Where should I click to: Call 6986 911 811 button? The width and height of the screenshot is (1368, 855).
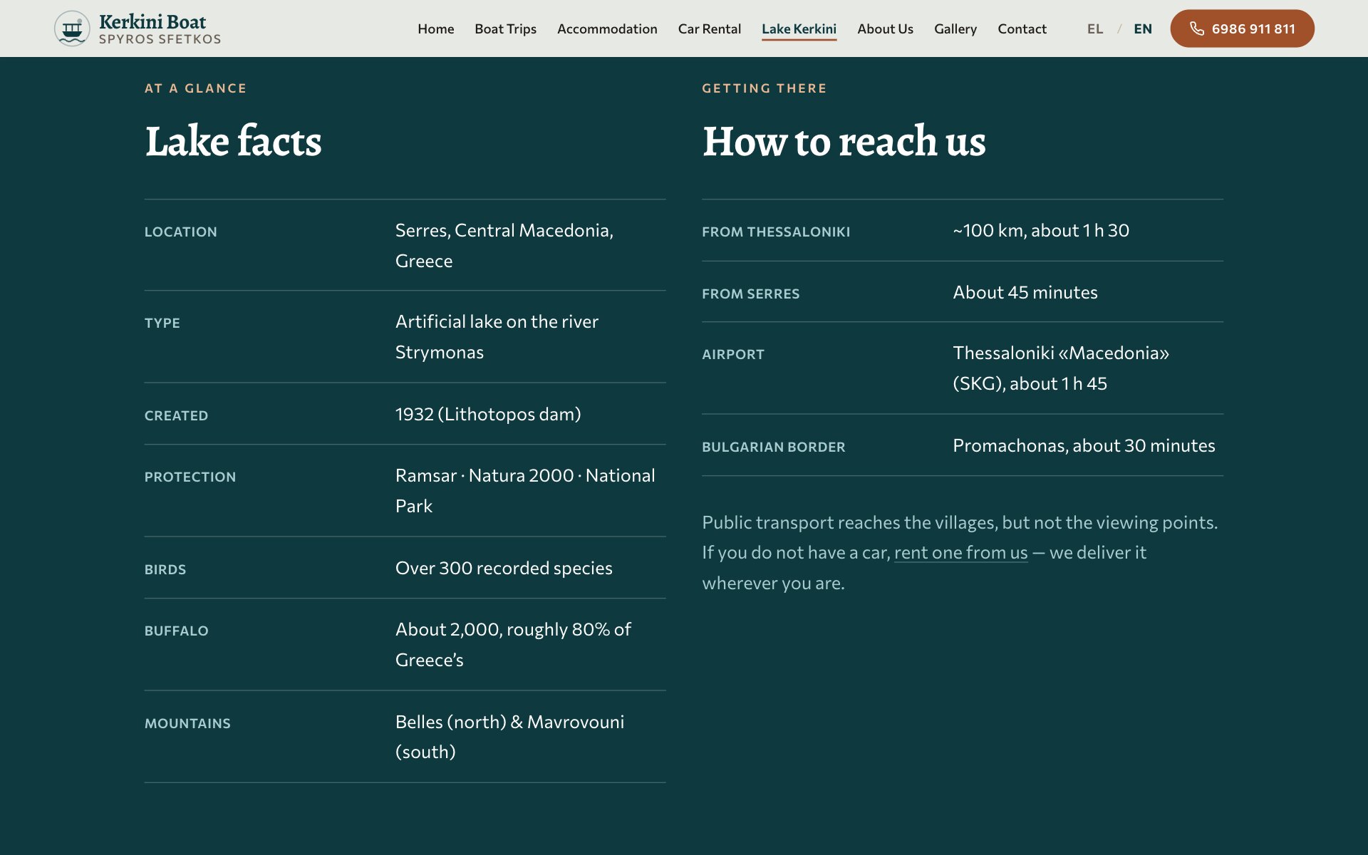click(1242, 28)
